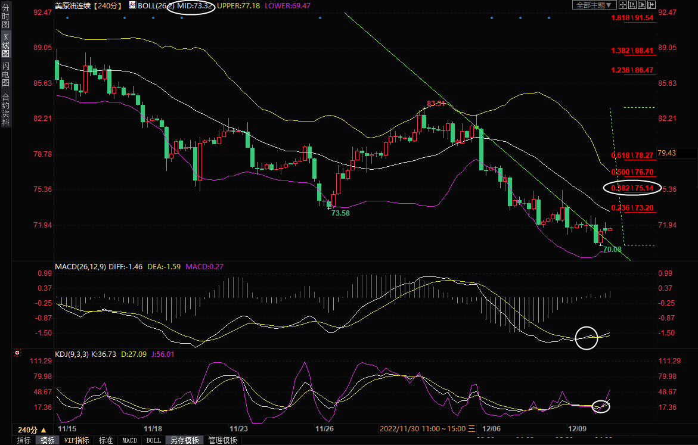The image size is (698, 445).
Task: Expand the 240分 period selector
Action: (x=32, y=430)
